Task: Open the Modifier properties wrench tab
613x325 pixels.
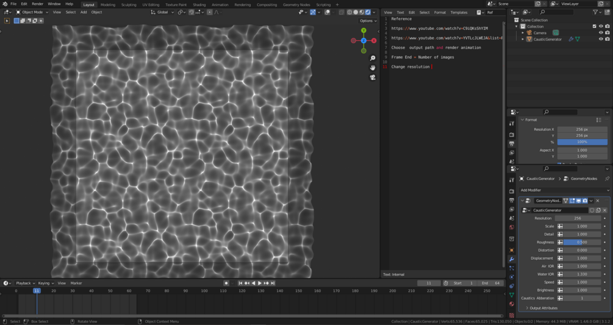Action: (x=511, y=259)
